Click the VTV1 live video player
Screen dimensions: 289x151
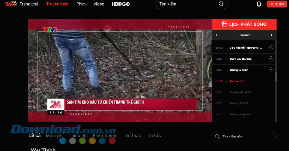(x=120, y=70)
